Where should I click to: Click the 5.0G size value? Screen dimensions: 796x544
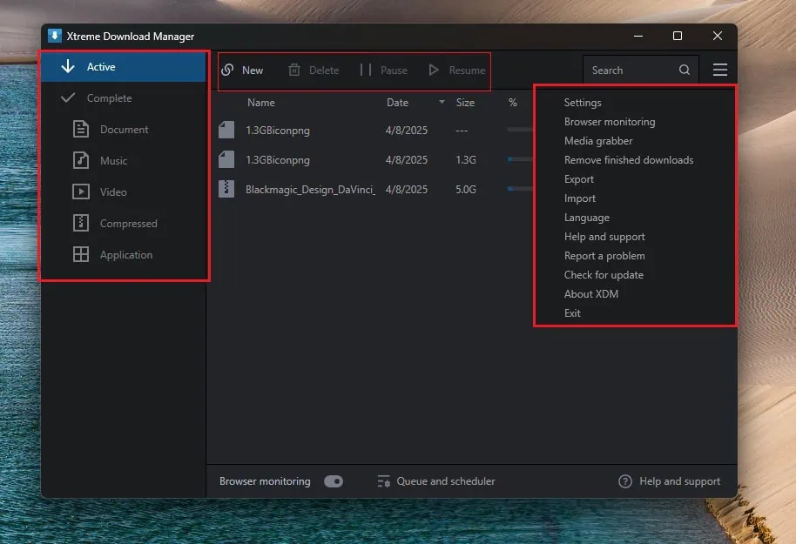point(466,189)
